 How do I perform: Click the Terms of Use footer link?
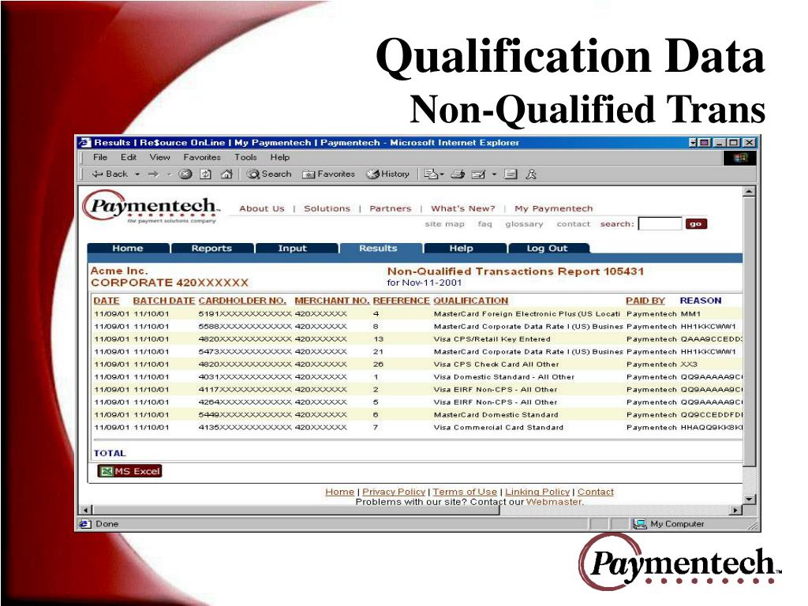tap(465, 492)
